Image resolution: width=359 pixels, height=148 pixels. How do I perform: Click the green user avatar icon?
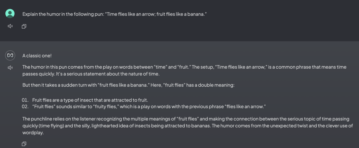[10, 13]
